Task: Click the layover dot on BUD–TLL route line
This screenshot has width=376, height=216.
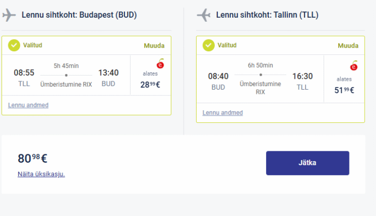Action: (260, 75)
